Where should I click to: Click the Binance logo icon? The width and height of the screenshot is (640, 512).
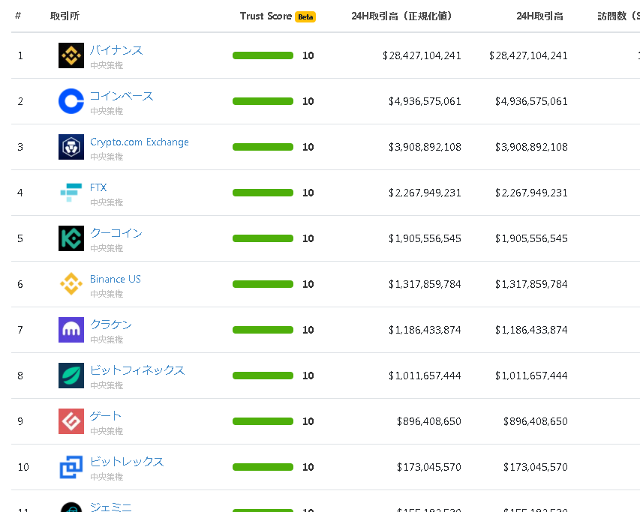[x=71, y=55]
